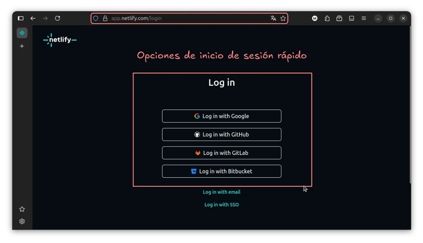Bookmark this page with the star
Screen dimensions: 423x243
[x=283, y=18]
